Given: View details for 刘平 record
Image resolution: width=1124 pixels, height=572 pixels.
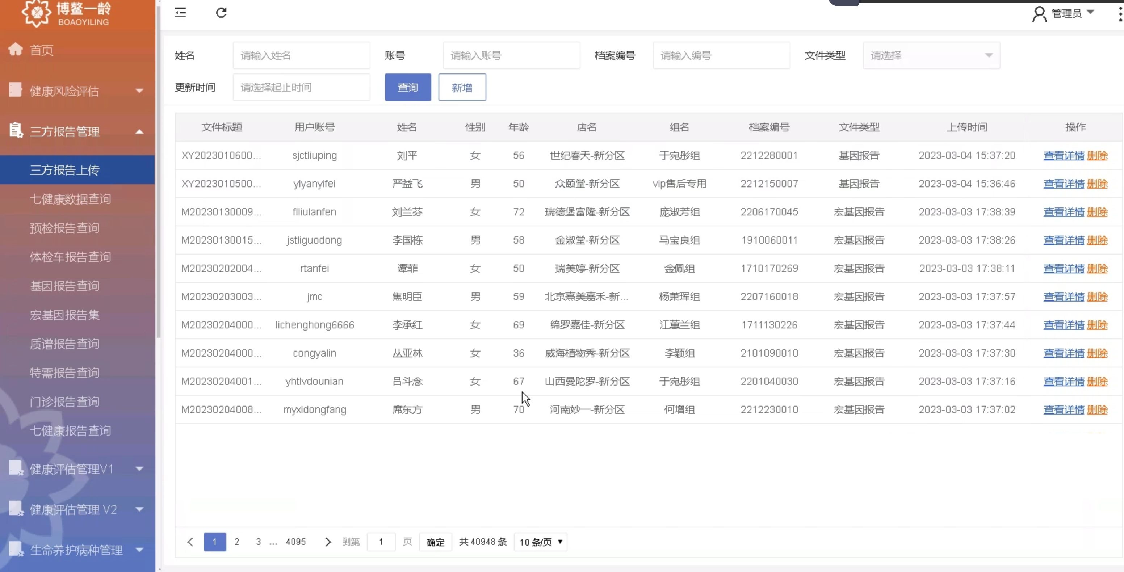Looking at the screenshot, I should click(x=1064, y=155).
